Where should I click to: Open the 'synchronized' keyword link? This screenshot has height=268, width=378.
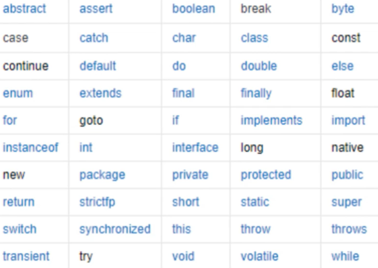[115, 229]
